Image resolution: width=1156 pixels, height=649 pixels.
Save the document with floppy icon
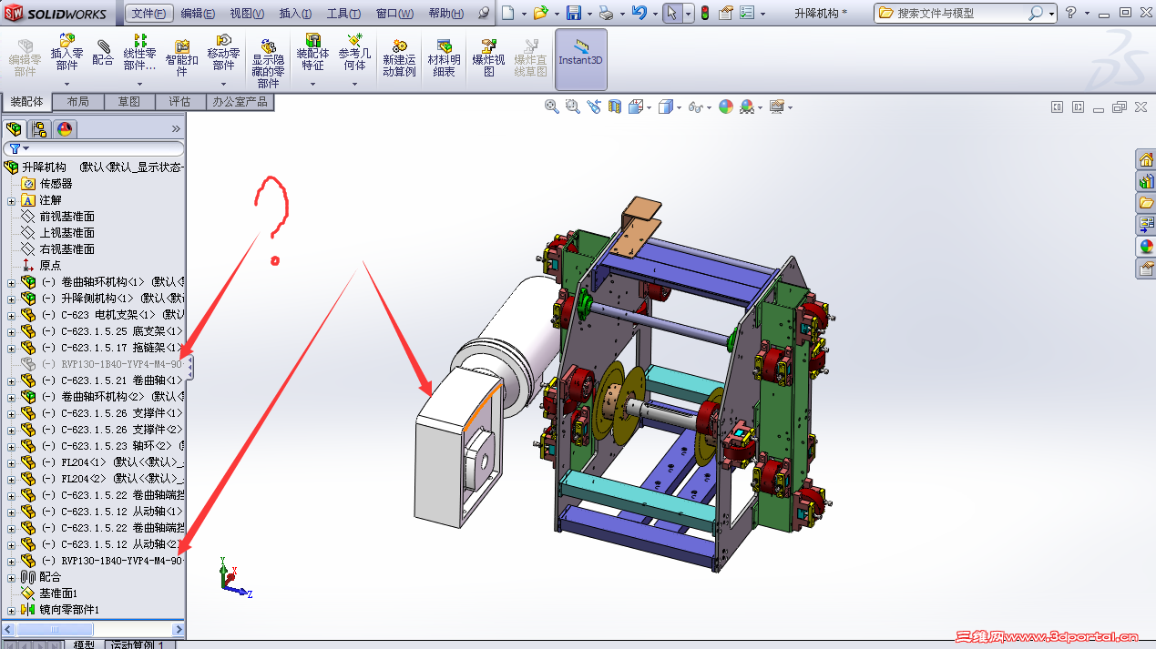click(574, 13)
